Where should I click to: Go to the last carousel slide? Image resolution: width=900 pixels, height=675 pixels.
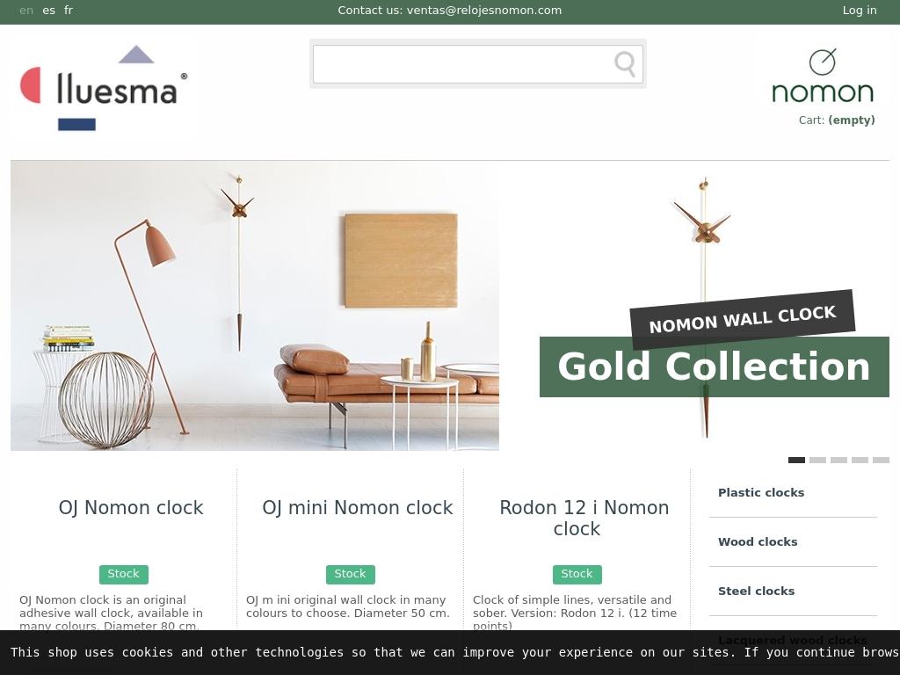tap(881, 460)
